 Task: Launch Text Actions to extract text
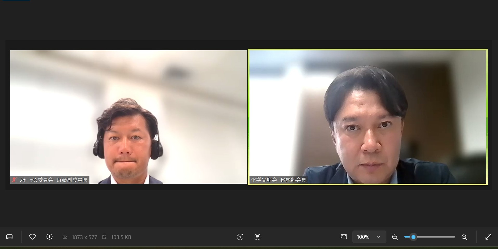pyautogui.click(x=257, y=237)
